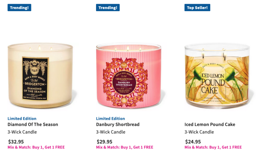Click Limited Edition label for Diamond Of The Season
This screenshot has height=151, width=256.
point(22,119)
